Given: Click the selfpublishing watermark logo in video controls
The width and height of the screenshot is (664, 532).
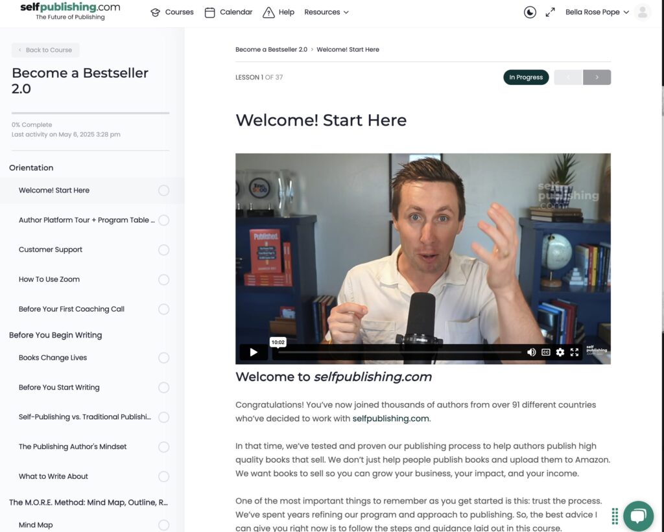Looking at the screenshot, I should point(597,350).
